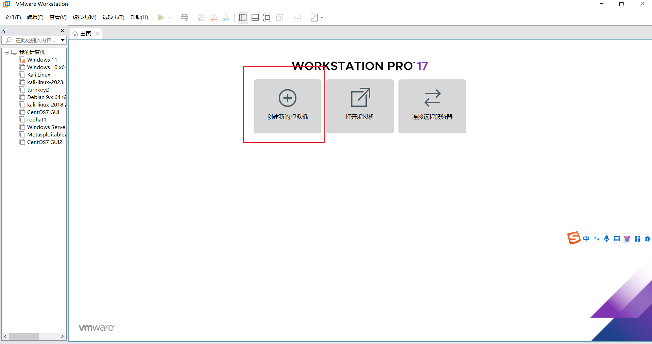652x344 pixels.
Task: Click Sogou voice input microphone icon
Action: [x=607, y=239]
